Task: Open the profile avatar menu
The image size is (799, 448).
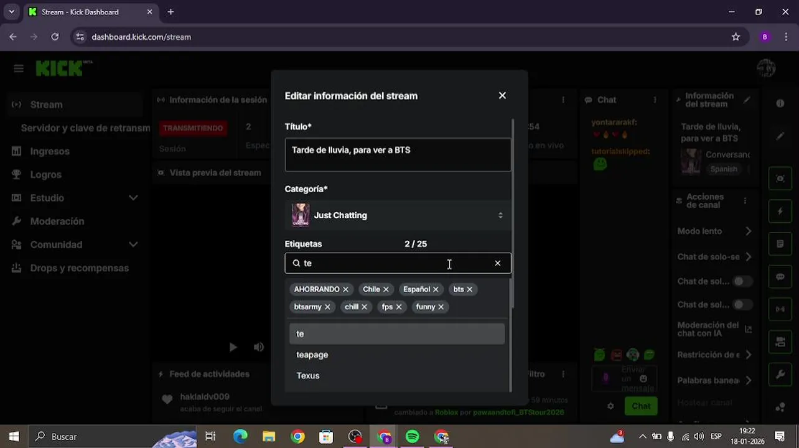Action: (x=766, y=68)
